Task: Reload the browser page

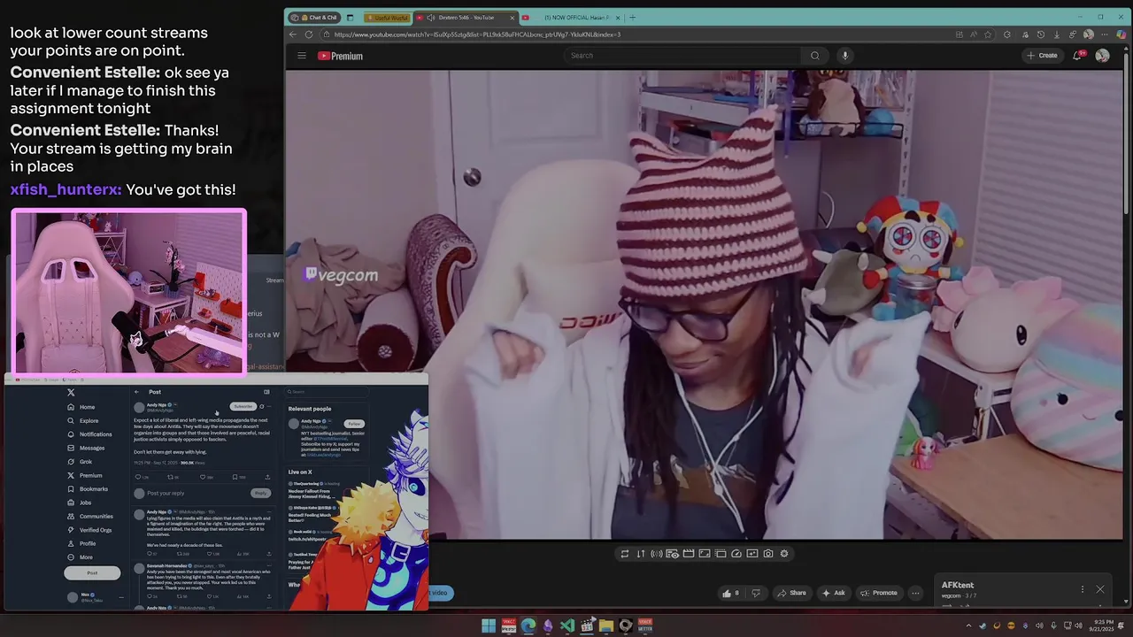Action: tap(309, 35)
